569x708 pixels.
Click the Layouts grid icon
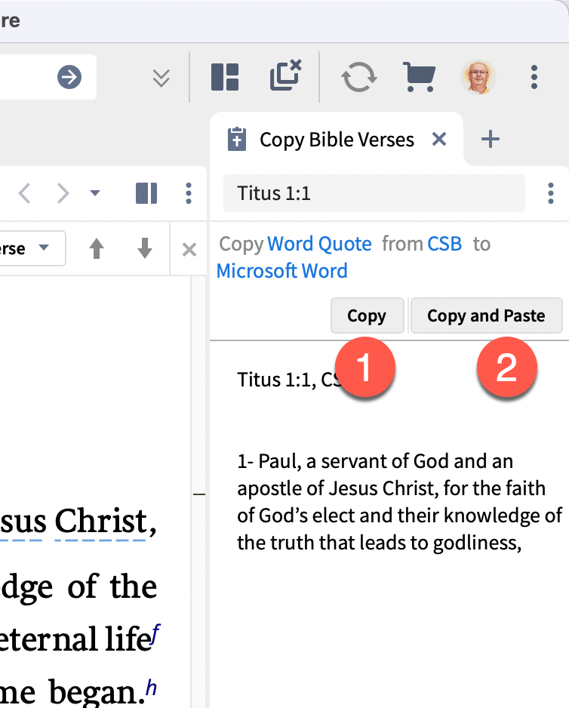(225, 77)
